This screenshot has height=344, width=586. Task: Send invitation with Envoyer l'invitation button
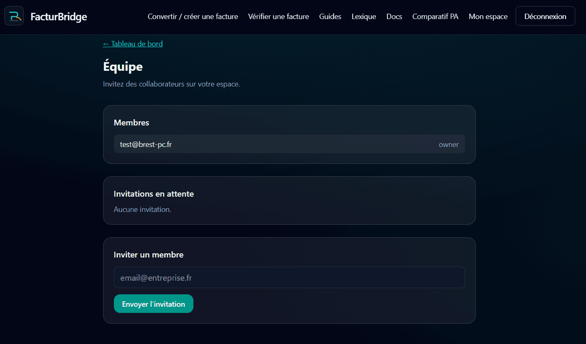[x=154, y=304]
